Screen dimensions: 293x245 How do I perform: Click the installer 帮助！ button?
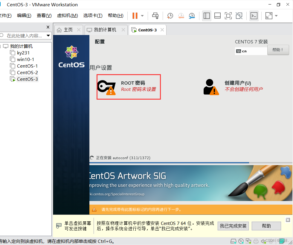[278, 50]
